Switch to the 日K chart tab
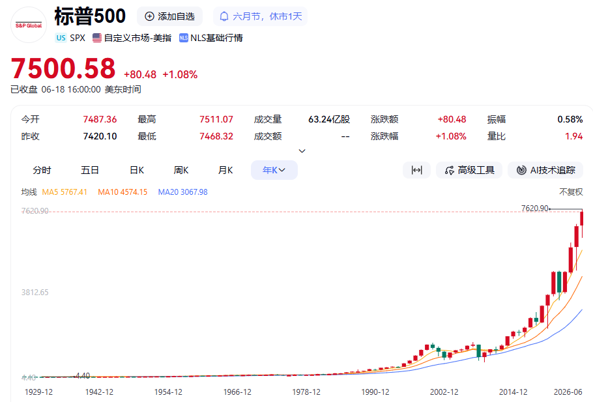 137,170
